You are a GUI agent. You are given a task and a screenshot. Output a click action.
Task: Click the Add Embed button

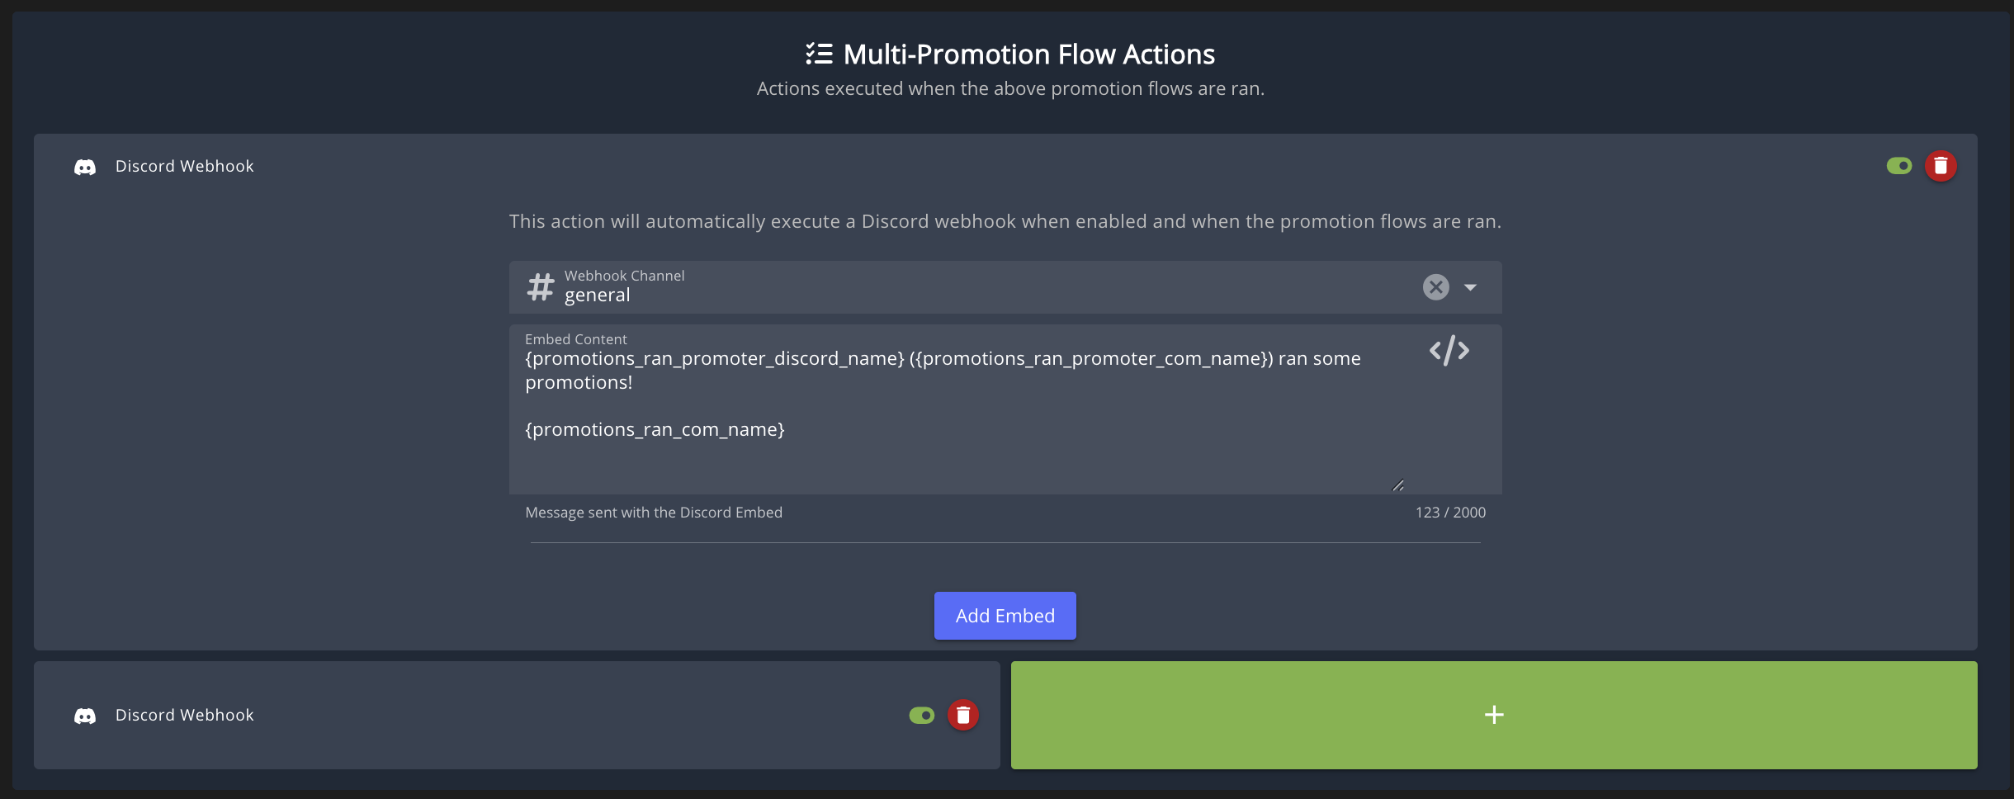click(x=1005, y=616)
